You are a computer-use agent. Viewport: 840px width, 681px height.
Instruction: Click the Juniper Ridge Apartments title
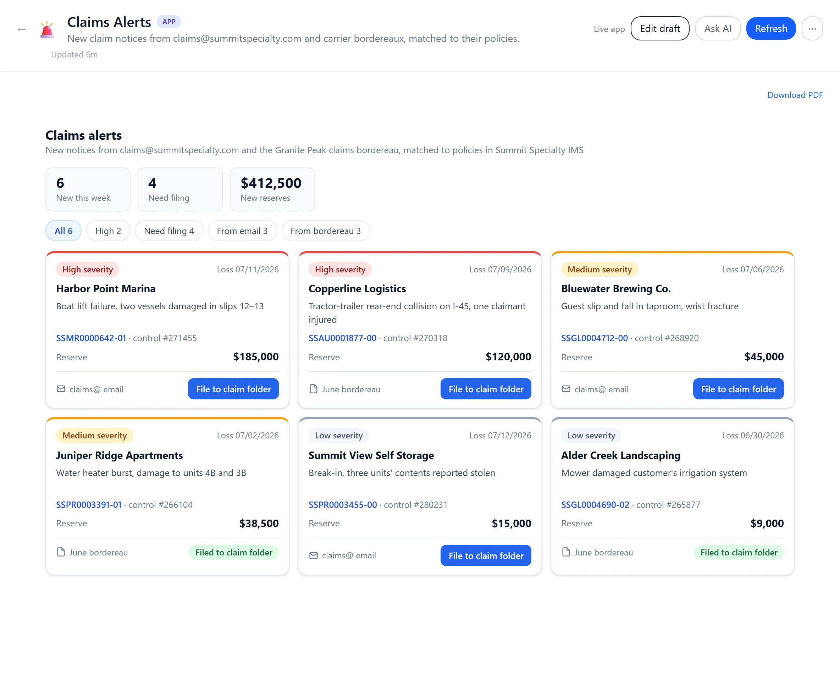[119, 455]
